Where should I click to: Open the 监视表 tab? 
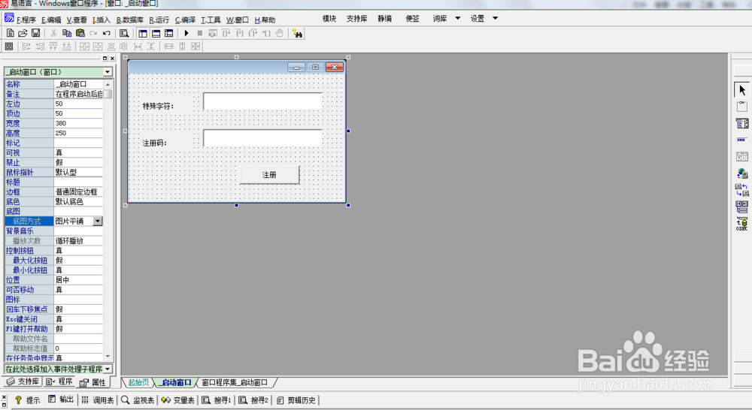coord(138,400)
